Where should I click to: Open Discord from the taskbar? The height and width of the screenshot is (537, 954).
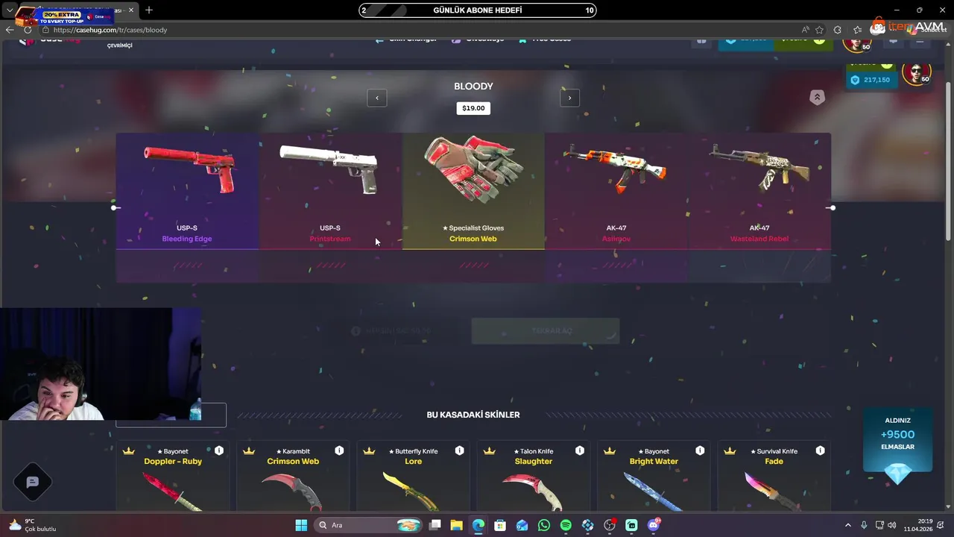tap(654, 525)
